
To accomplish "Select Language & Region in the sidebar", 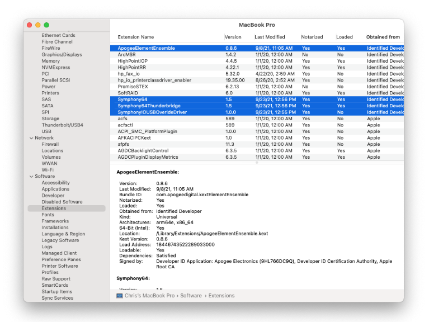I will 63,234.
